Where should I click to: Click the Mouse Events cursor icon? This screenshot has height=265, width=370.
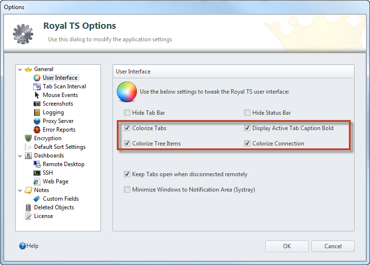[37, 95]
